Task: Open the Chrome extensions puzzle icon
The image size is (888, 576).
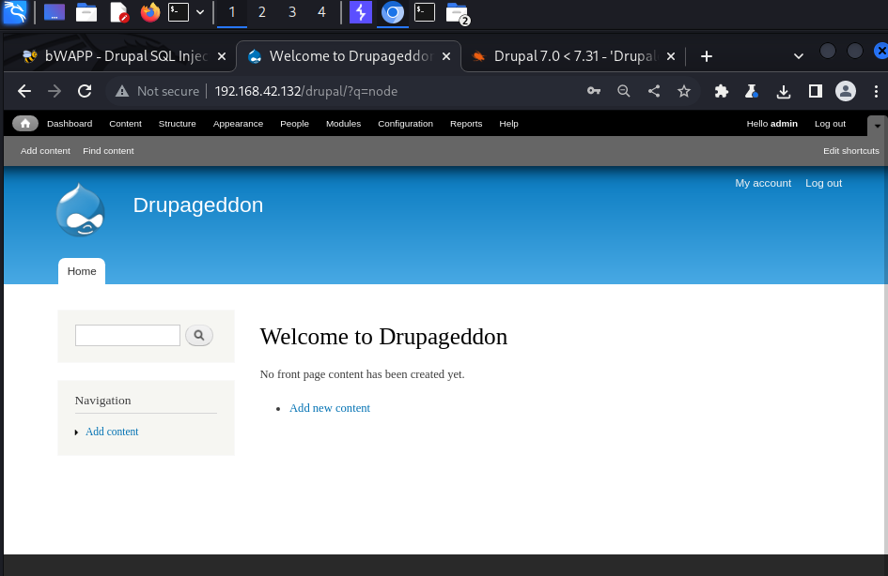Action: (722, 91)
